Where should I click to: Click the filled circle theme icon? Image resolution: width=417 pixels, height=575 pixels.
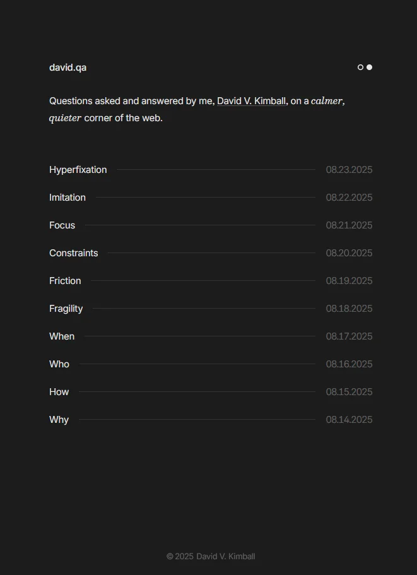pyautogui.click(x=370, y=68)
